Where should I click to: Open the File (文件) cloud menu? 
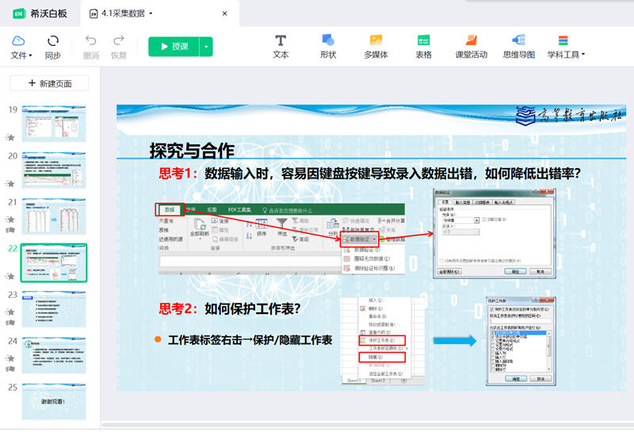click(20, 47)
